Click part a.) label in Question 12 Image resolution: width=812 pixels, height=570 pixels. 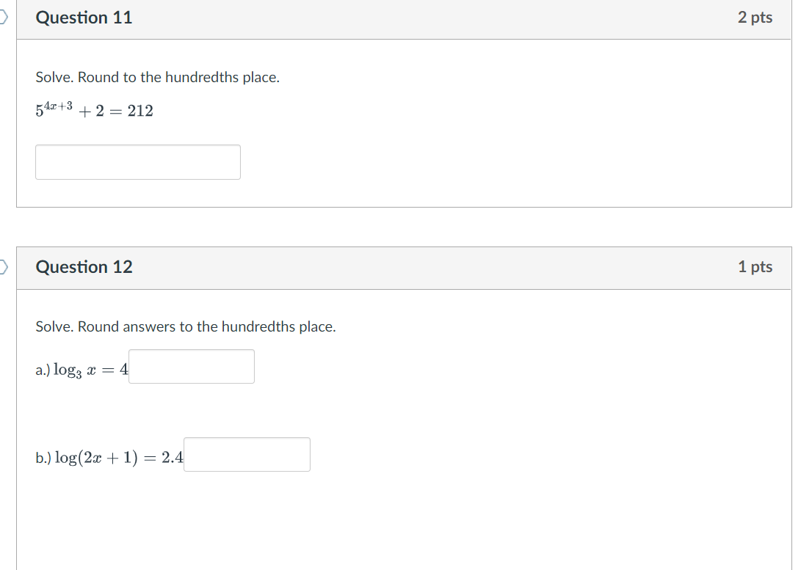pyautogui.click(x=44, y=369)
